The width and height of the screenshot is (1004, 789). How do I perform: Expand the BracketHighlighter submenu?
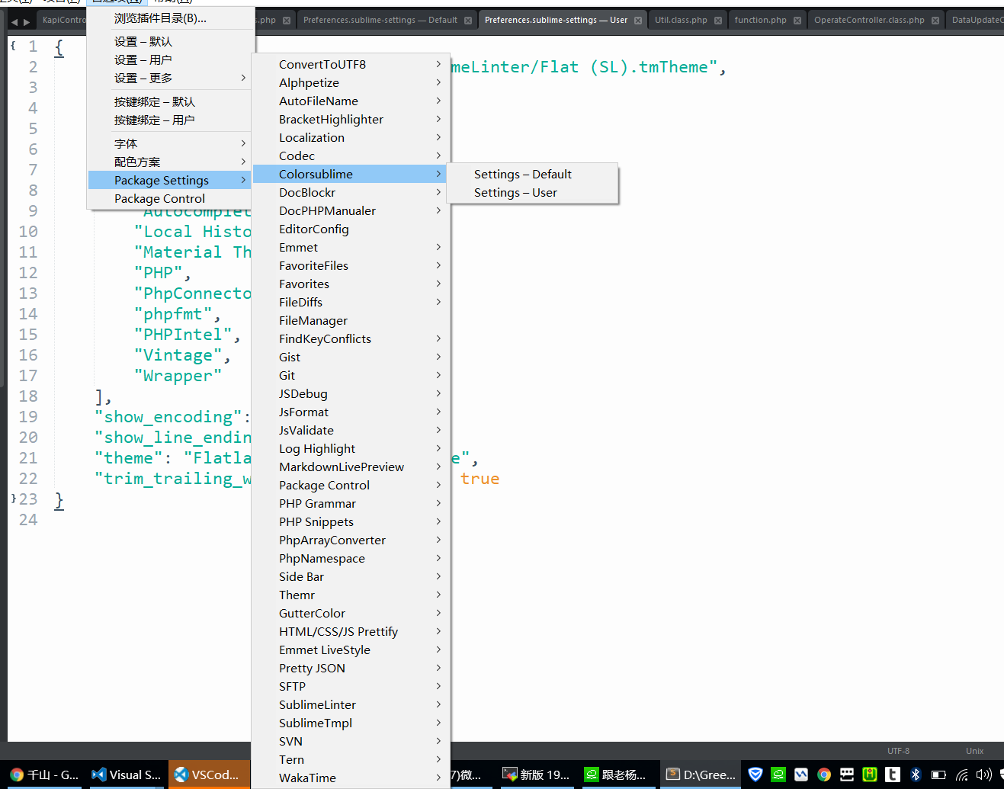pyautogui.click(x=351, y=119)
